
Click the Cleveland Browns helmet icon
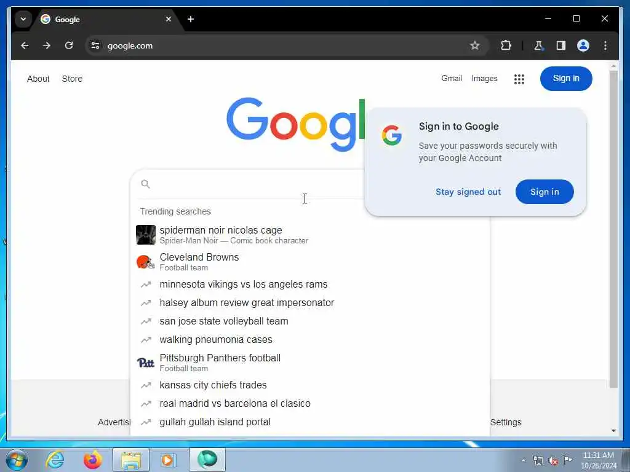click(145, 262)
